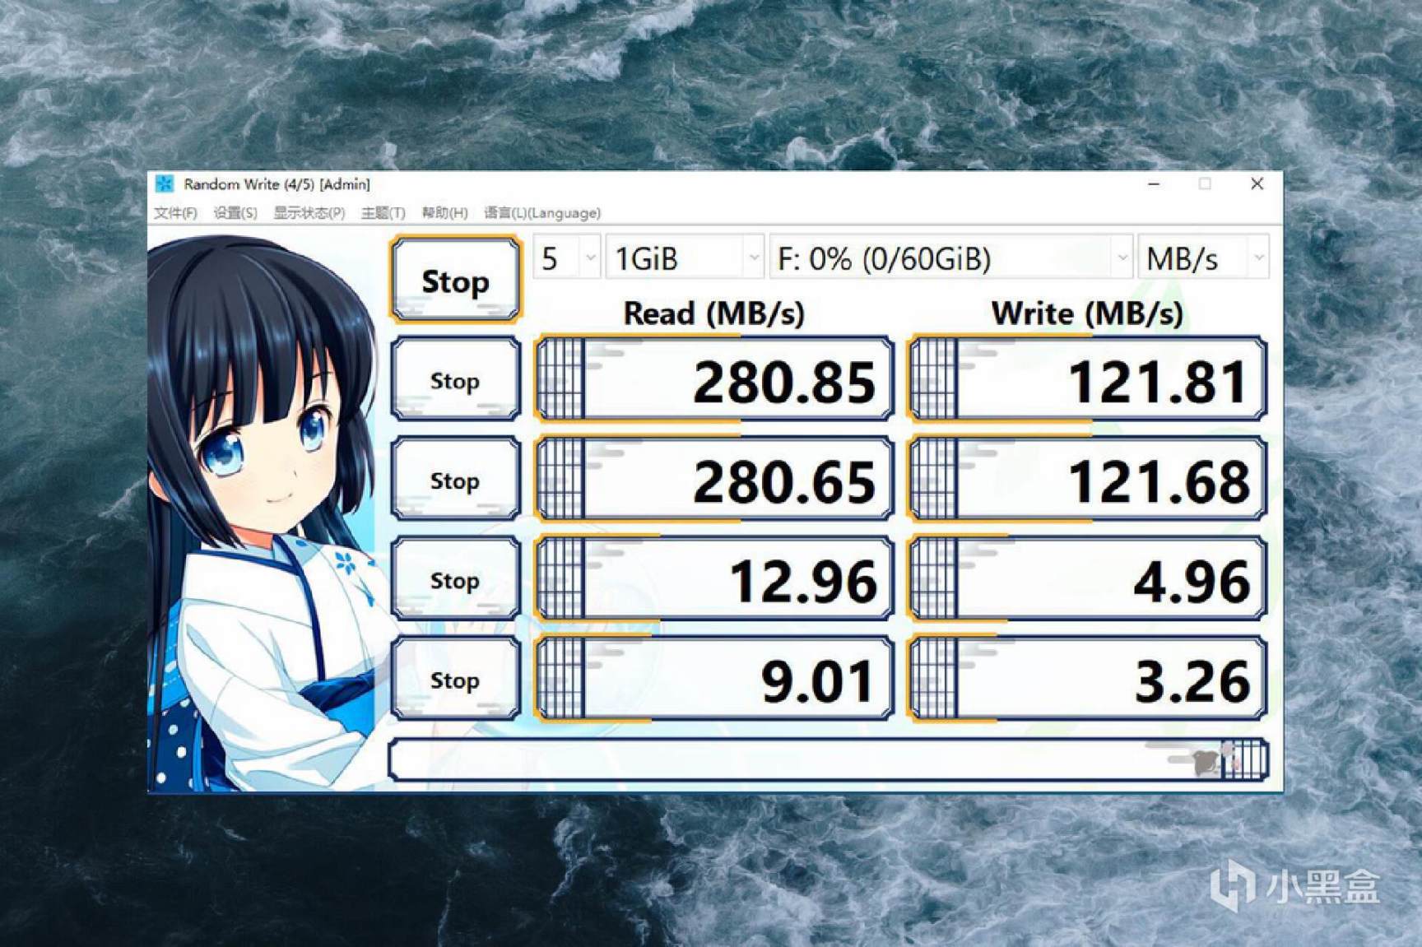
Task: Select the 121.68 write result
Action: pyautogui.click(x=1088, y=479)
